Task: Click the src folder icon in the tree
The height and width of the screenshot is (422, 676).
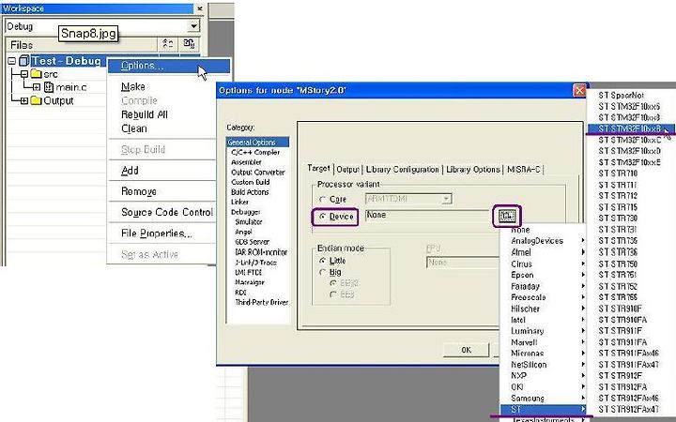Action: [37, 74]
